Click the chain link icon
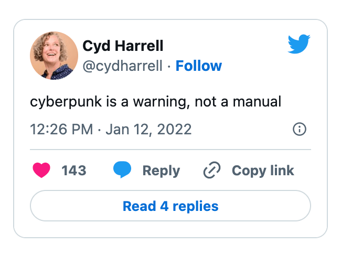Image resolution: width=341 pixels, height=255 pixels. 212,171
